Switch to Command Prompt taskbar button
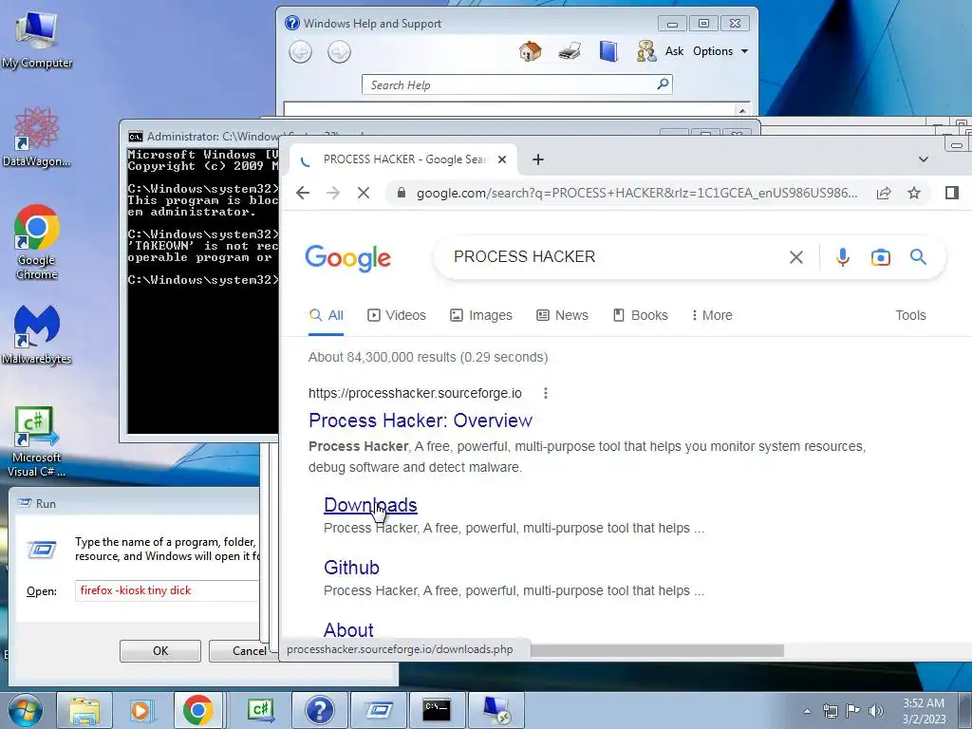 pyautogui.click(x=437, y=710)
